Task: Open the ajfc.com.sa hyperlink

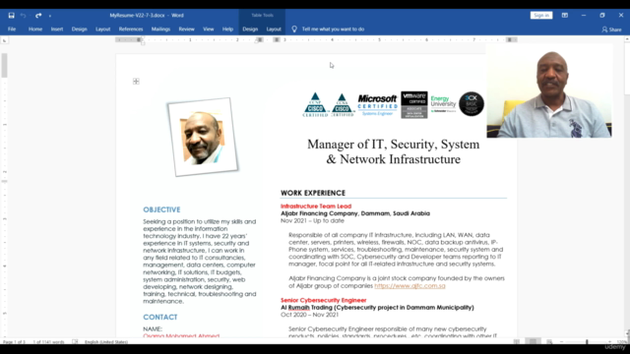Action: click(409, 286)
